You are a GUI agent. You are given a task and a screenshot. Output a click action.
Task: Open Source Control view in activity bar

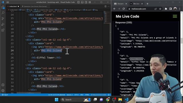3,19
